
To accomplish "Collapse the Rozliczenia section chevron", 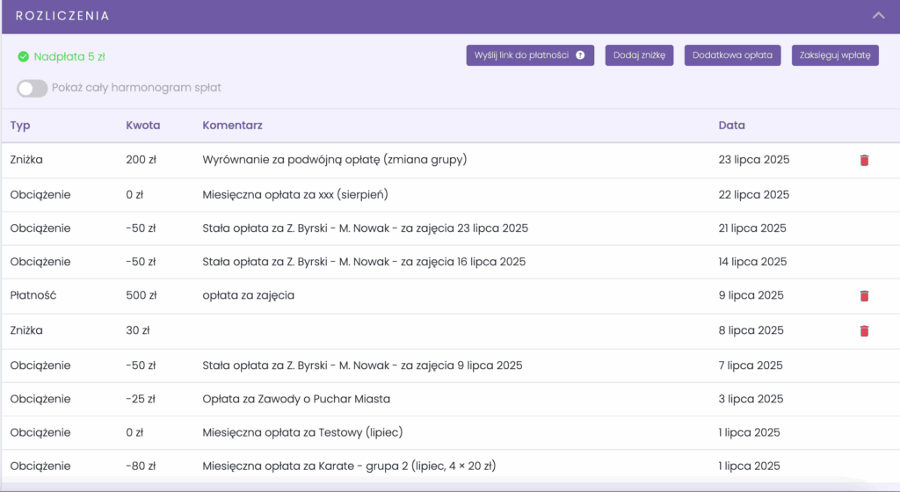I will click(x=878, y=16).
